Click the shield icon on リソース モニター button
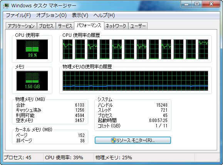The image size is (223, 165). click(x=114, y=140)
